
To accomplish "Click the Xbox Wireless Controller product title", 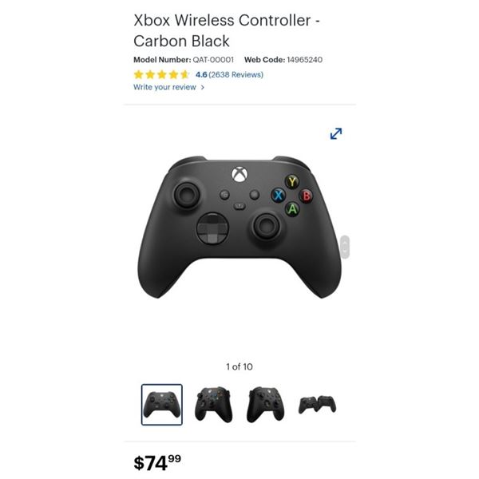I will [x=227, y=30].
